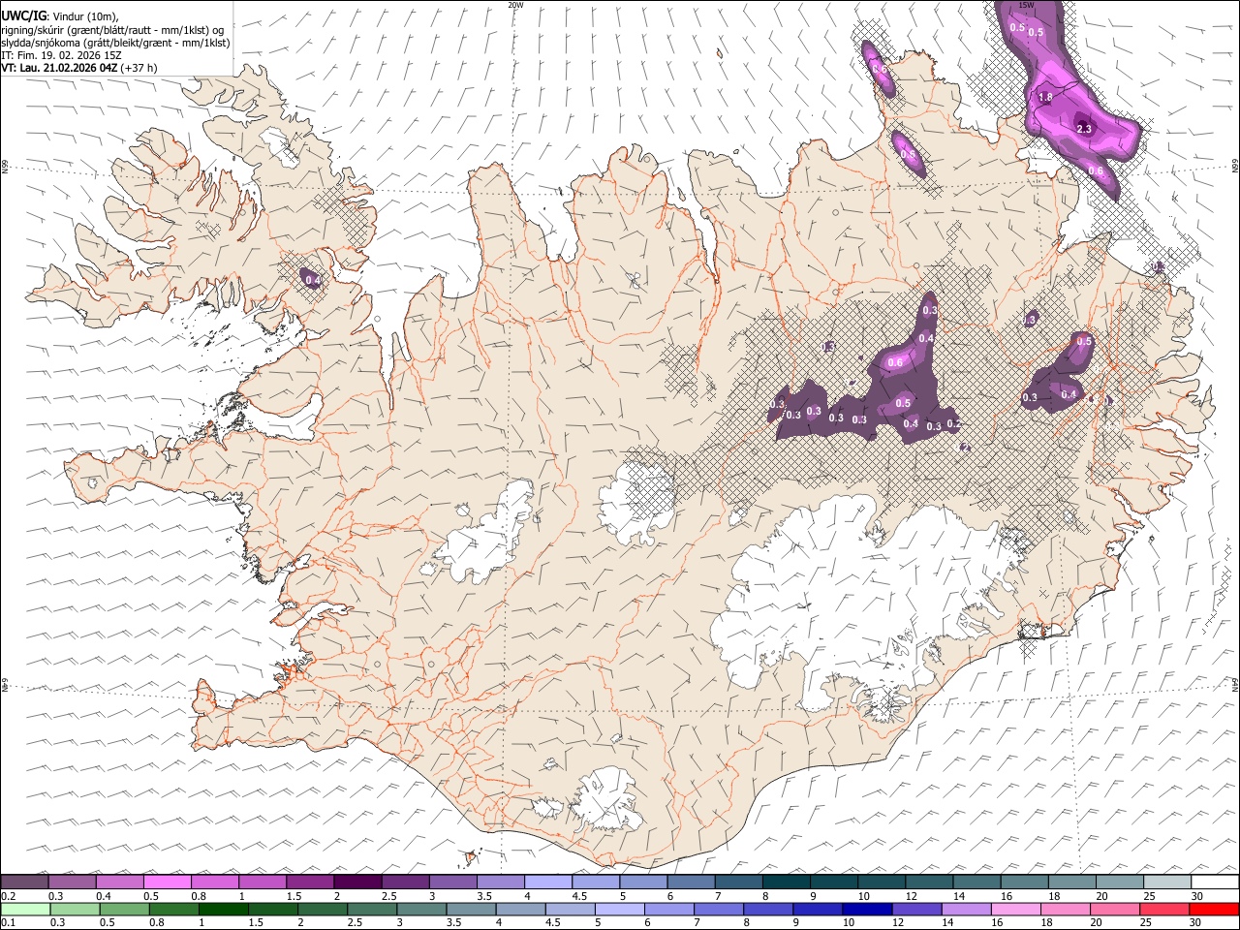Pick the pink lower swatch labelled 20
The image size is (1240, 930).
click(1114, 909)
